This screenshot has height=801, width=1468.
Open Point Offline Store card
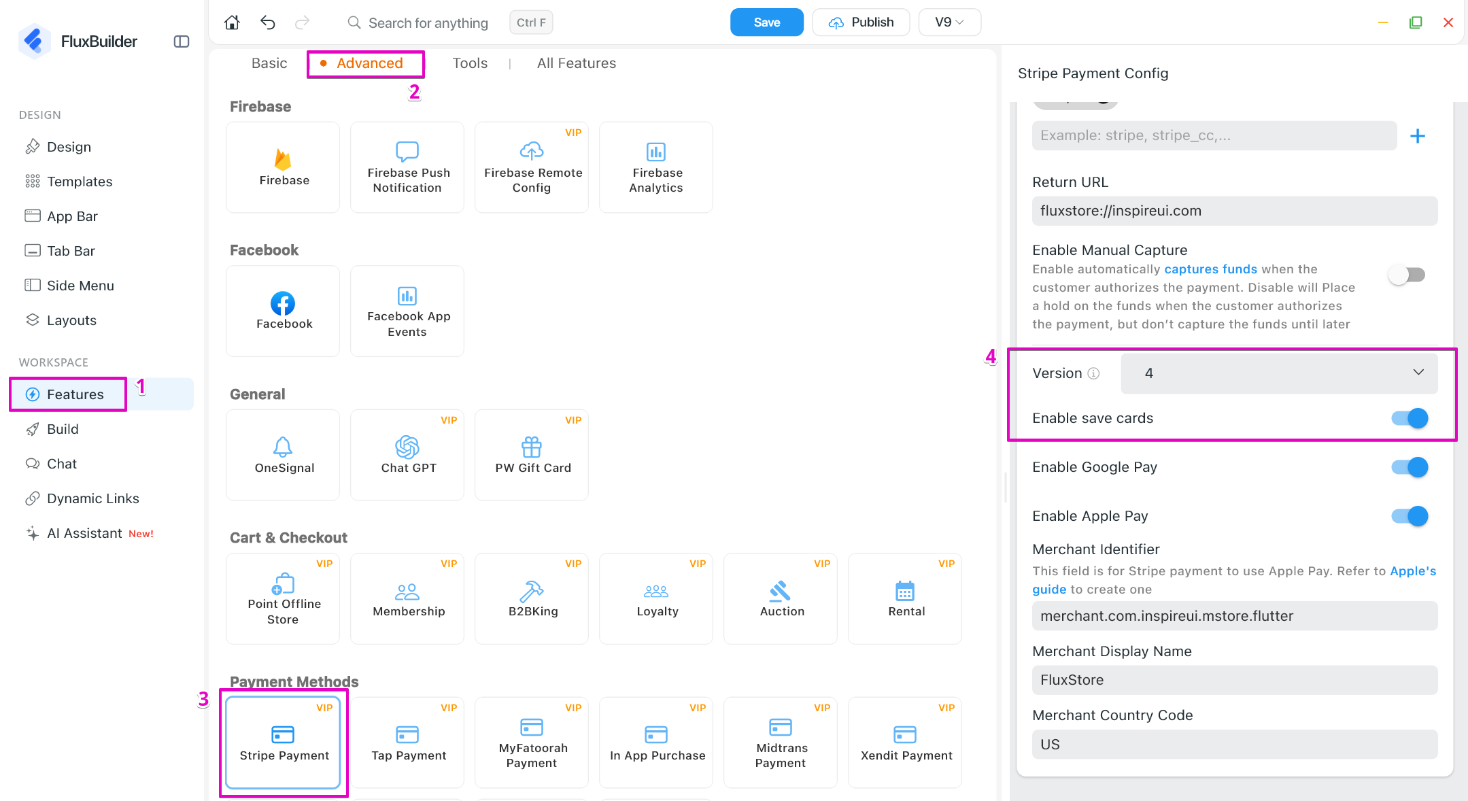click(283, 598)
